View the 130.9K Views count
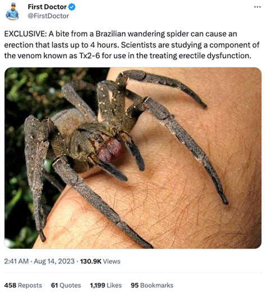The height and width of the screenshot is (293, 266). pos(100,262)
